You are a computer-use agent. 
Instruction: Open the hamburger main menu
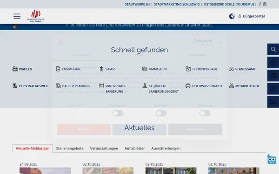click(17, 16)
